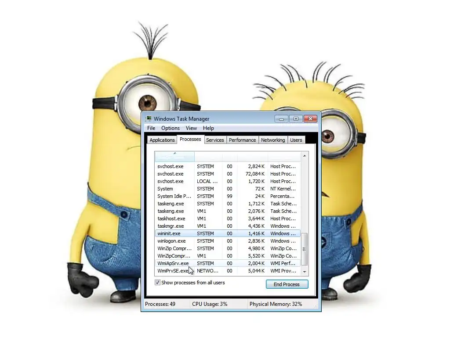Select the WmiPrvSE.exe process

click(x=228, y=271)
